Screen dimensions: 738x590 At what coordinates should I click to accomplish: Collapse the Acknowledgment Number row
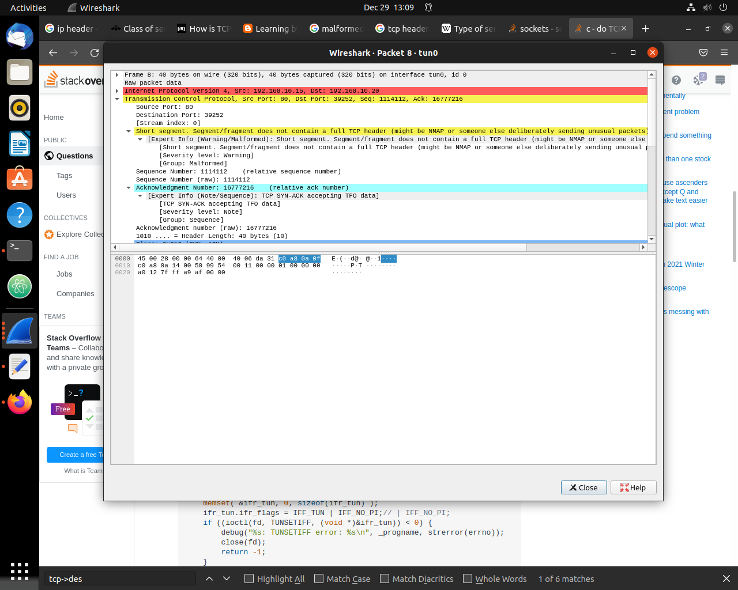[129, 188]
